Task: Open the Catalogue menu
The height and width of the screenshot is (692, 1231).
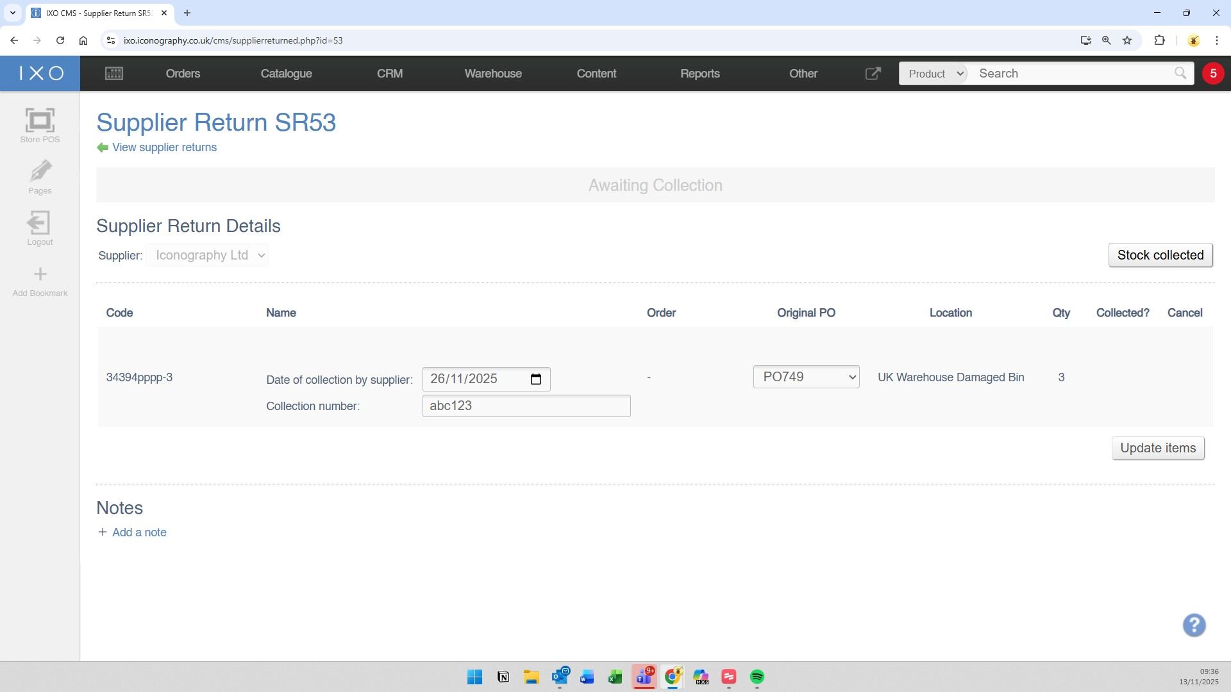Action: [x=286, y=74]
